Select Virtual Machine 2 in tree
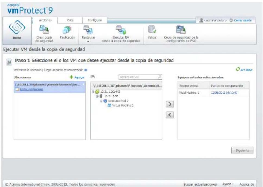 tap(123, 105)
